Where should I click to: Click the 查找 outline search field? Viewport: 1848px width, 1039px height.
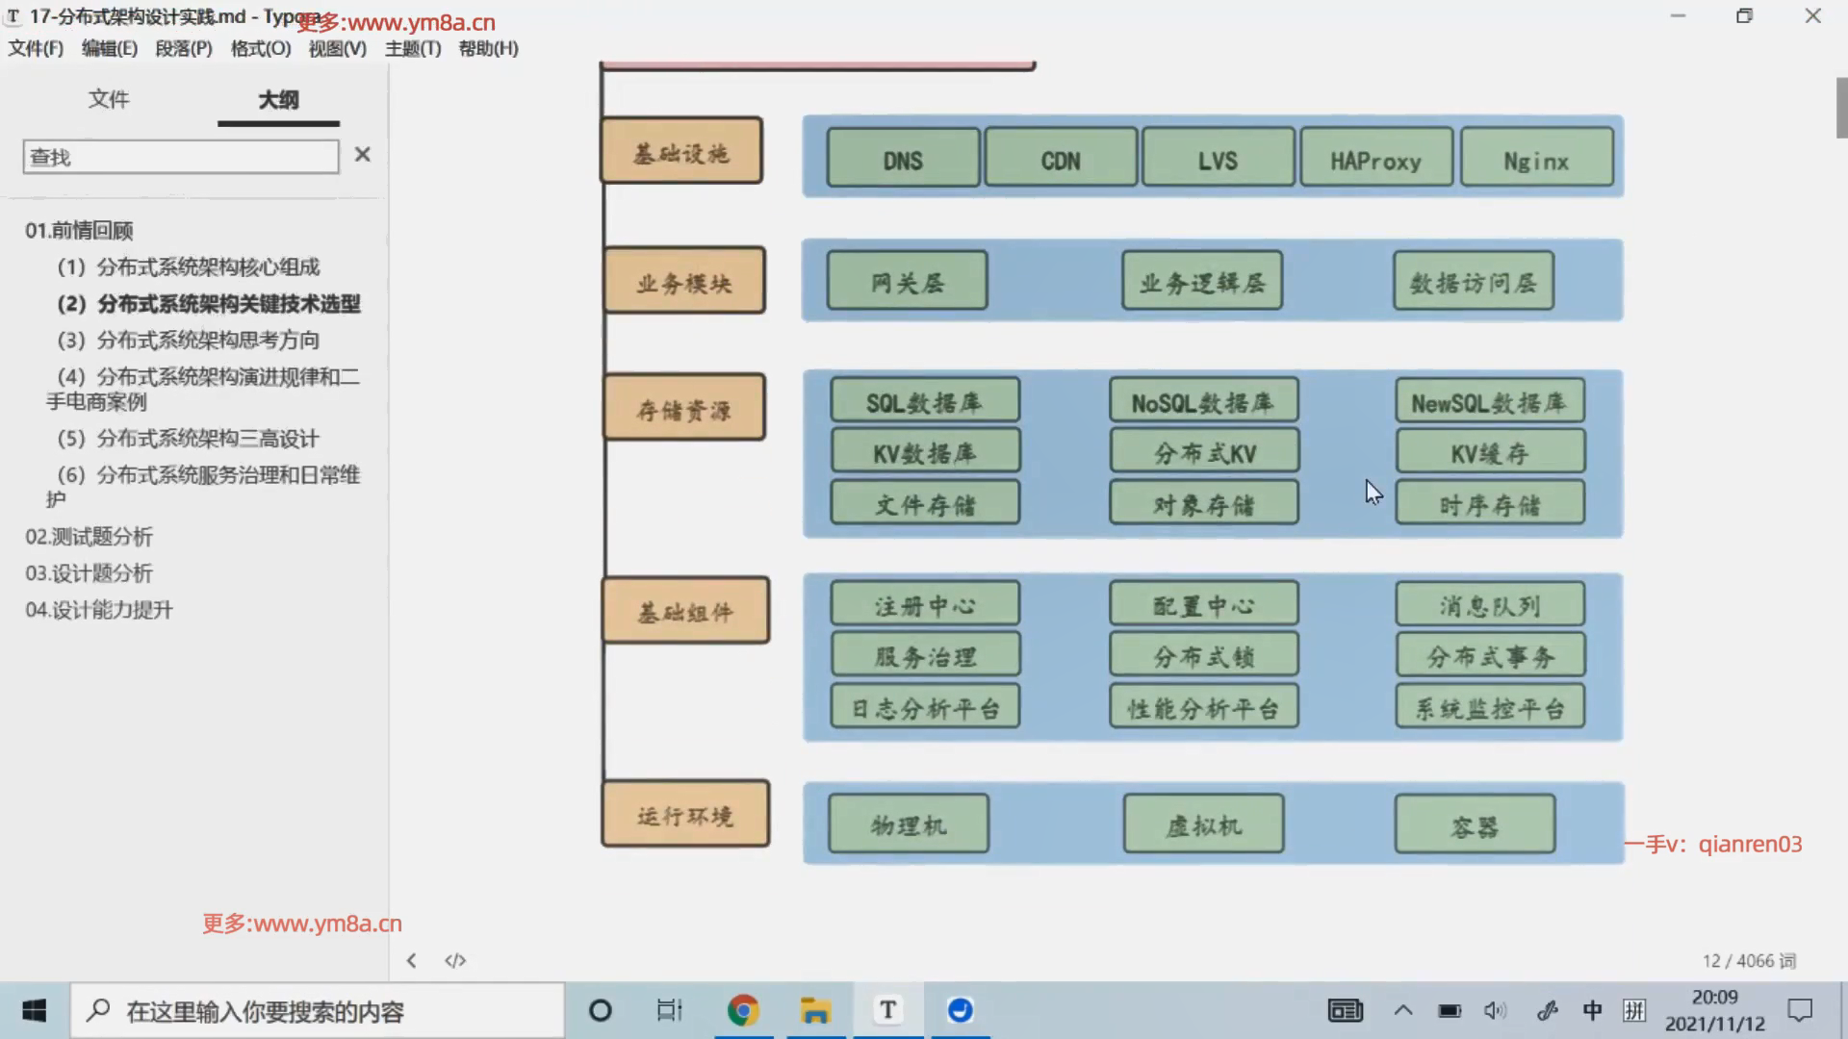pos(180,157)
